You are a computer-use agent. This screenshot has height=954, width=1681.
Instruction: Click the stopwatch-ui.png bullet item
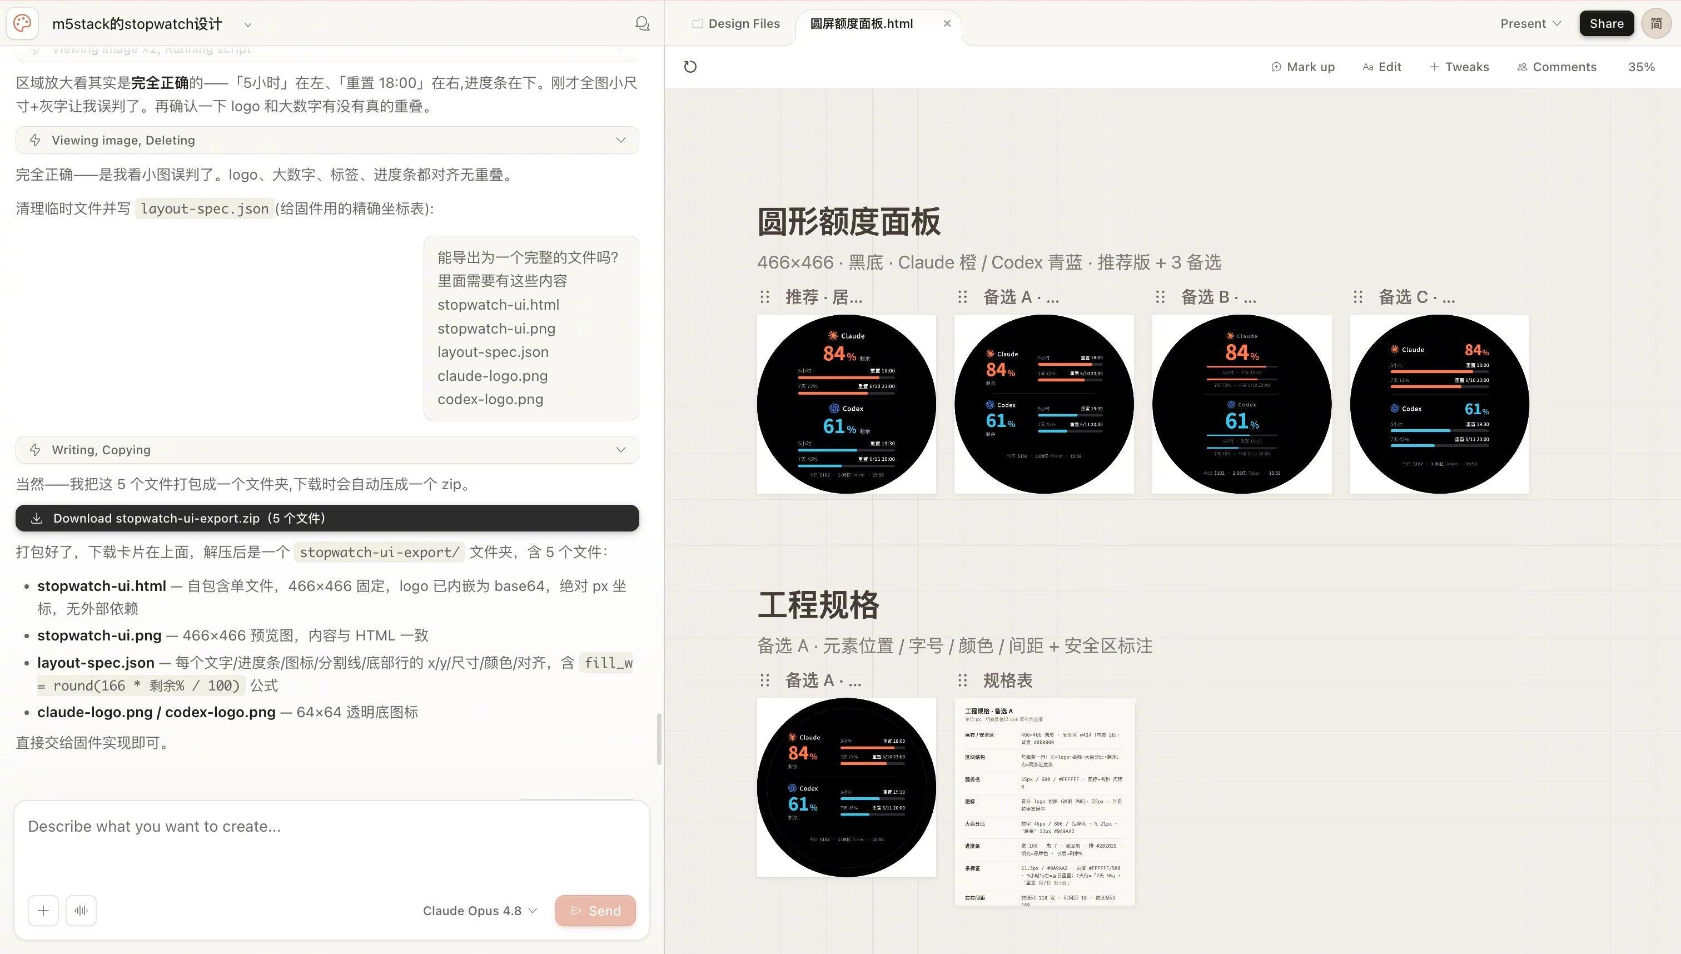tap(232, 635)
